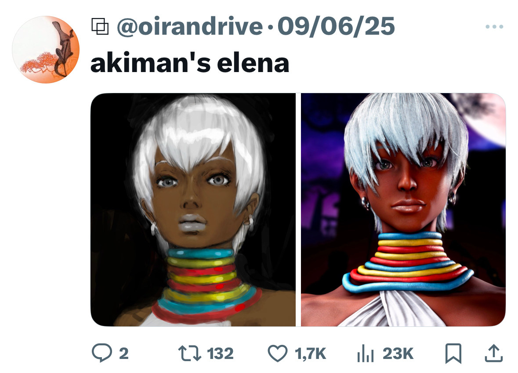Click the repost arrows icon

point(190,353)
